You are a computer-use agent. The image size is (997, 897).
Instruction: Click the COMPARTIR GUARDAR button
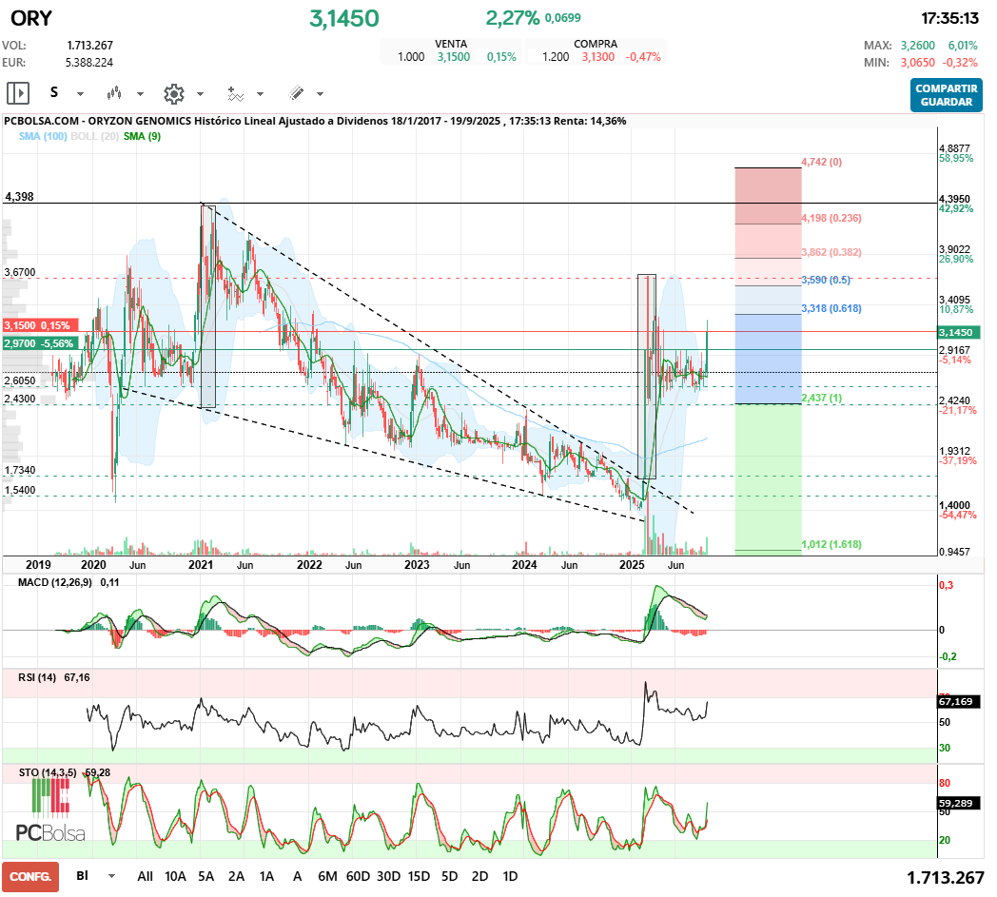tap(947, 95)
